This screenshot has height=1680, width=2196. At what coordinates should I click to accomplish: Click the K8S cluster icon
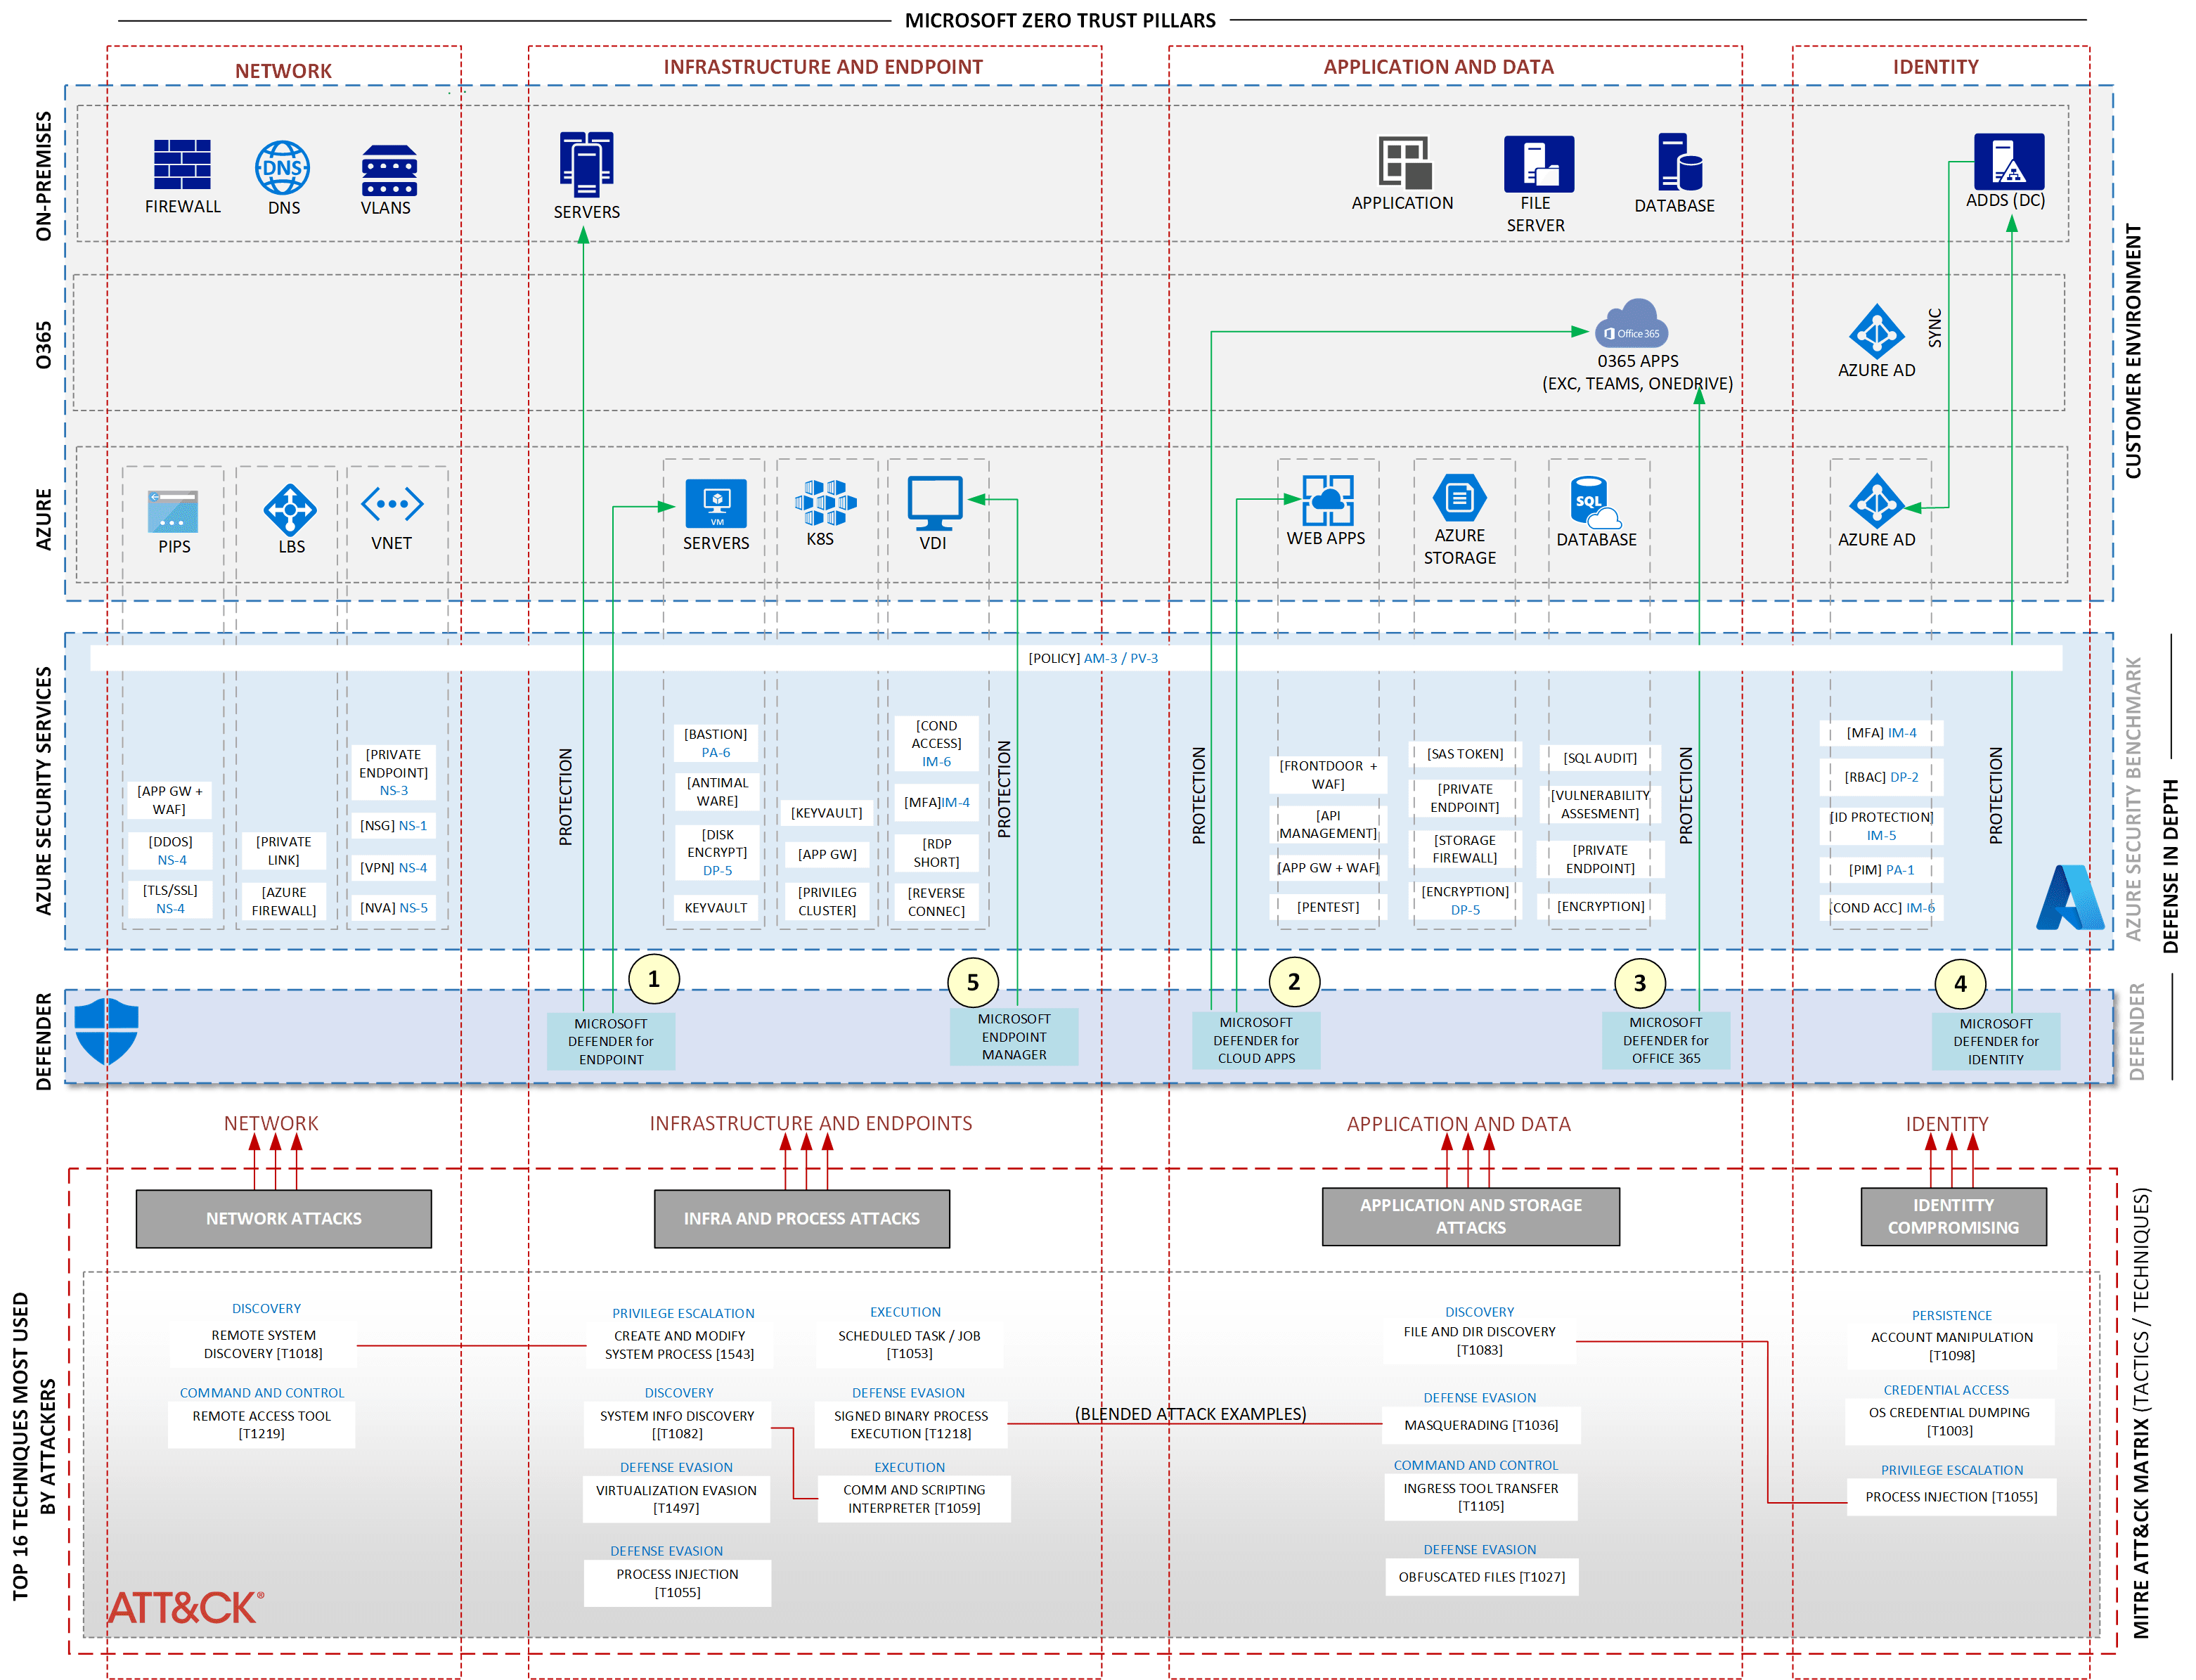(x=825, y=502)
